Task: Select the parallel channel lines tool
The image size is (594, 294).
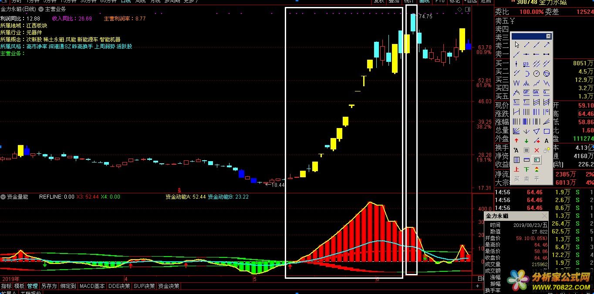Action: pos(537,64)
